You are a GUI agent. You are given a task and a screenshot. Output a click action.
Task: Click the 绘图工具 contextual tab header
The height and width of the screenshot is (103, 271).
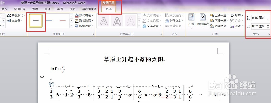click(x=109, y=3)
